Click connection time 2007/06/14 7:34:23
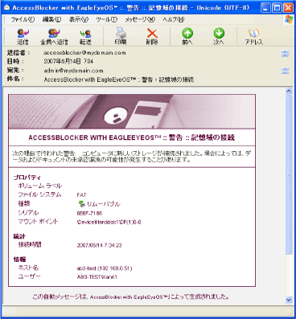Viewport: 296px width, 319px height. 99,245
